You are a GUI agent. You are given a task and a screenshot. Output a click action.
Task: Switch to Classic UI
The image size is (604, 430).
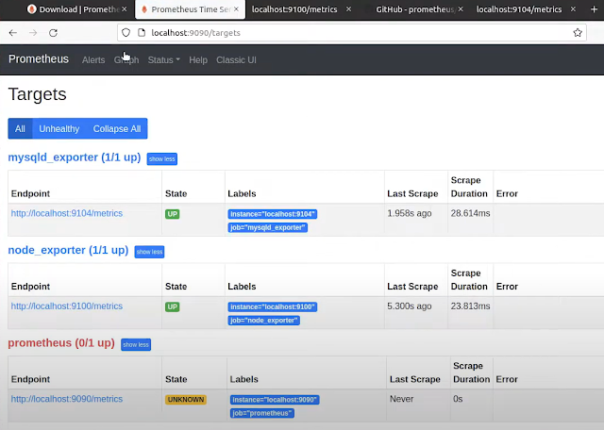coord(236,60)
